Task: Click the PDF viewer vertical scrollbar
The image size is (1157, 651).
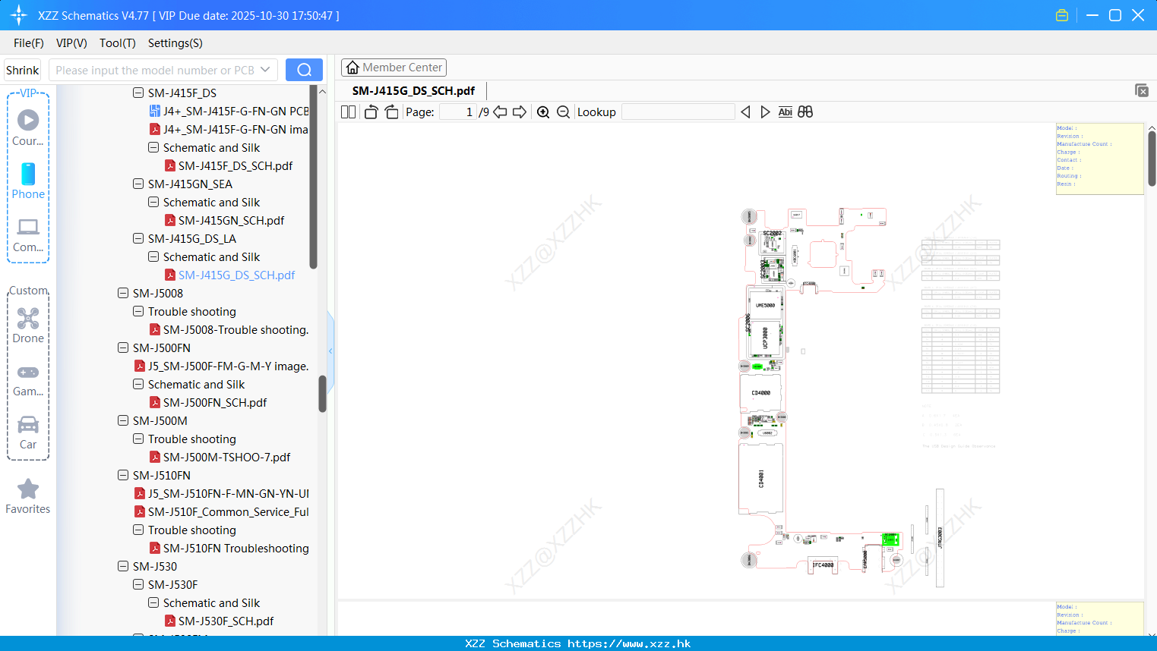Action: coord(1152,158)
